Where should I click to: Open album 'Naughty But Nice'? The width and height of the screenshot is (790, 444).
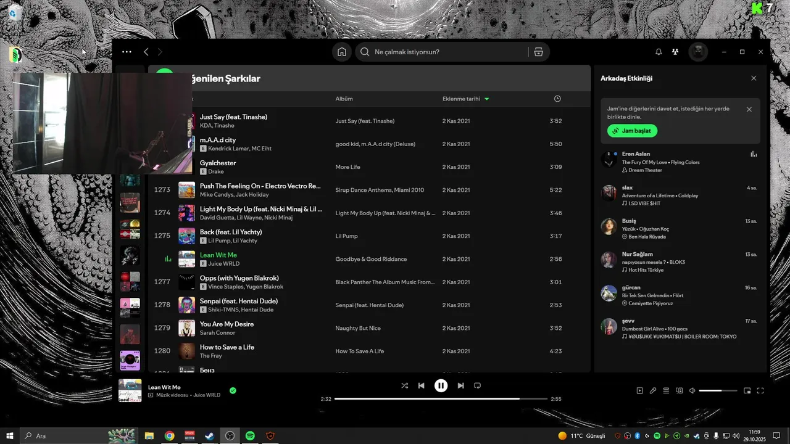point(358,328)
